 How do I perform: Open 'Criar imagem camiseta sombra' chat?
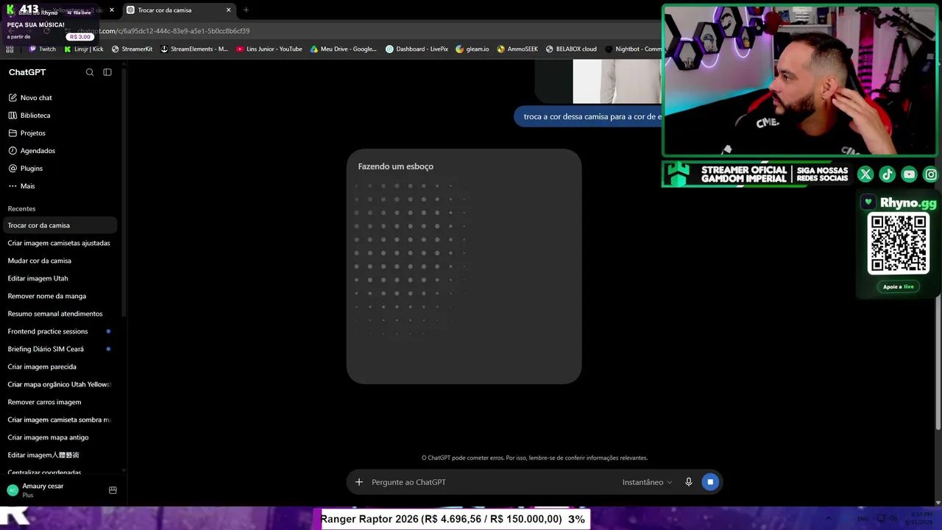(x=60, y=420)
